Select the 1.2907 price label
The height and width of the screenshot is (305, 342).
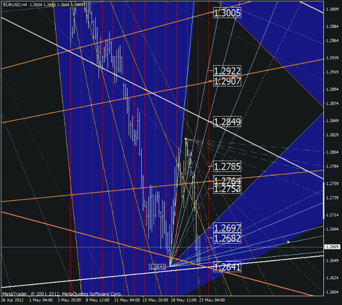[x=227, y=81]
